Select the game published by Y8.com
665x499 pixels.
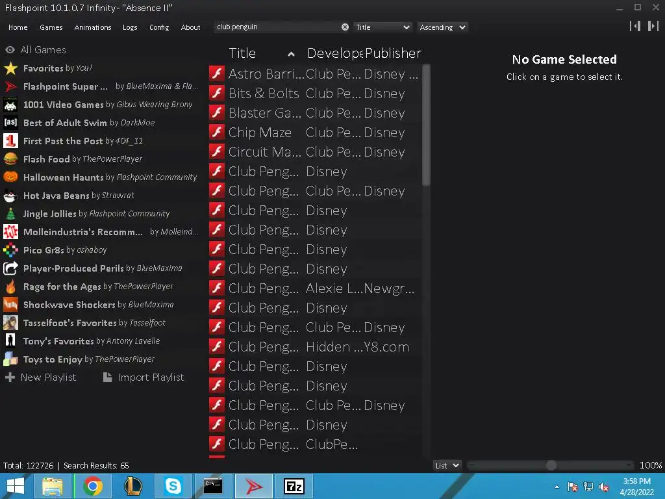315,347
